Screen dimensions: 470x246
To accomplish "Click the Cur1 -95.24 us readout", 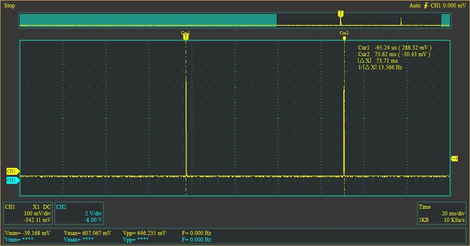I will point(395,48).
